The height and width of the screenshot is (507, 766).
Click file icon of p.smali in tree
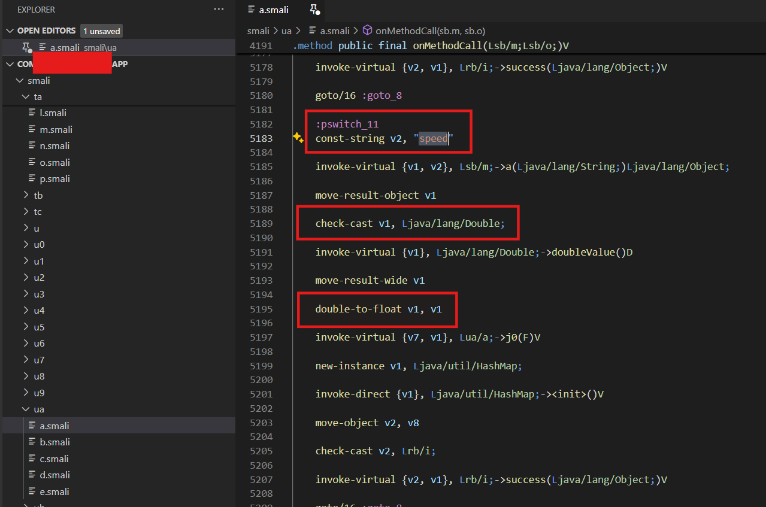click(32, 178)
